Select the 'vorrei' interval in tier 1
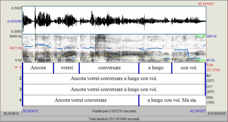Screen dimensions: 228x122 67,68
